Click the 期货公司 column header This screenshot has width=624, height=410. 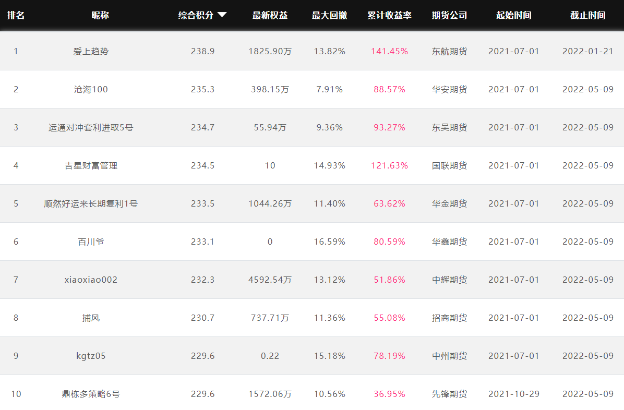pyautogui.click(x=449, y=15)
